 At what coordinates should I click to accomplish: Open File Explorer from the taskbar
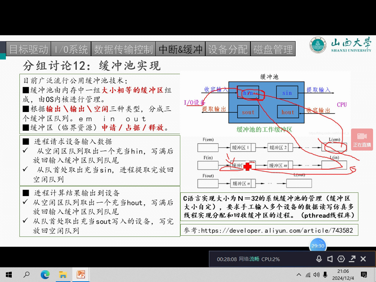coord(63,274)
